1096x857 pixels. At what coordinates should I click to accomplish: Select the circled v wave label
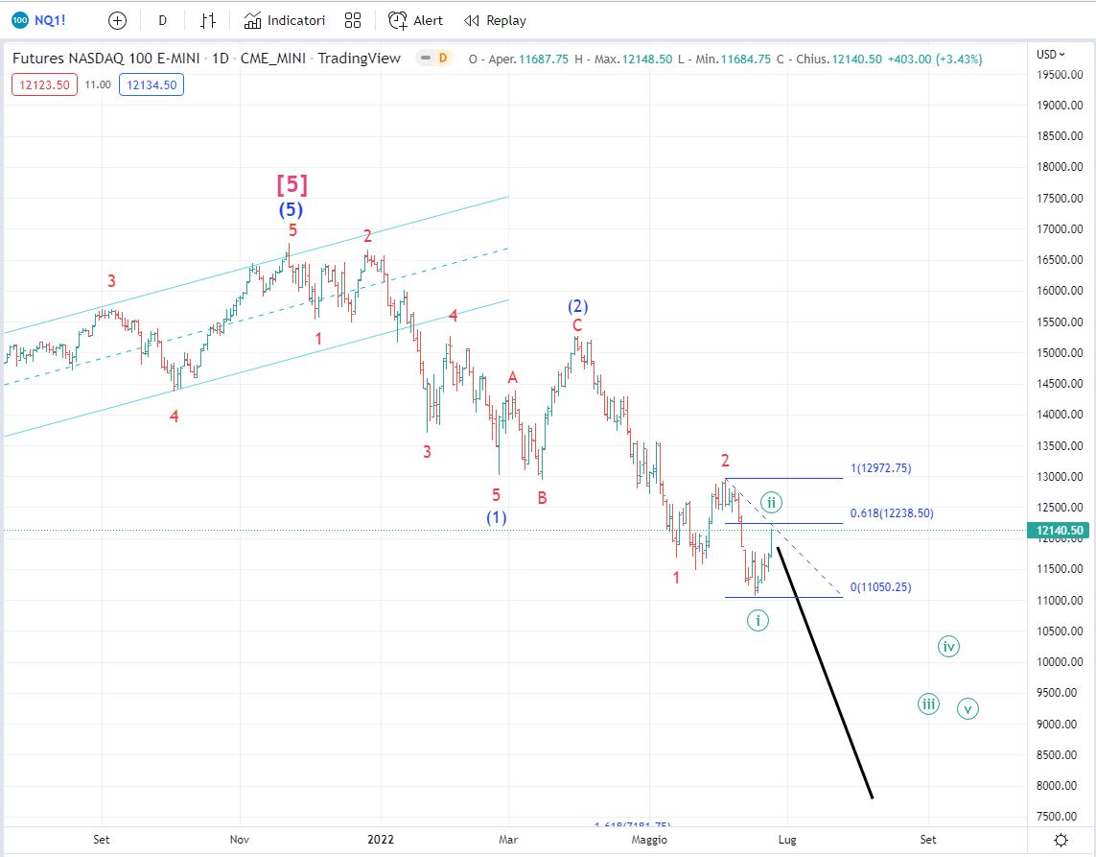tap(968, 708)
